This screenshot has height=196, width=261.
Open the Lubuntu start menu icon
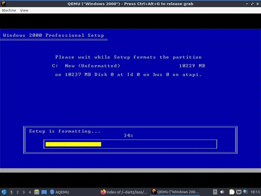pos(4,192)
